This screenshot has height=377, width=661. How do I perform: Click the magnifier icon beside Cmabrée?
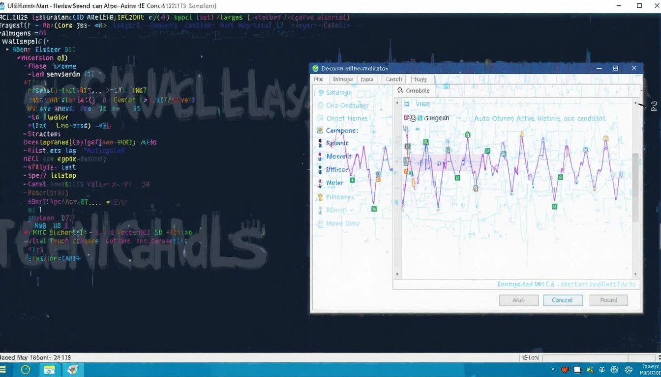pos(400,91)
